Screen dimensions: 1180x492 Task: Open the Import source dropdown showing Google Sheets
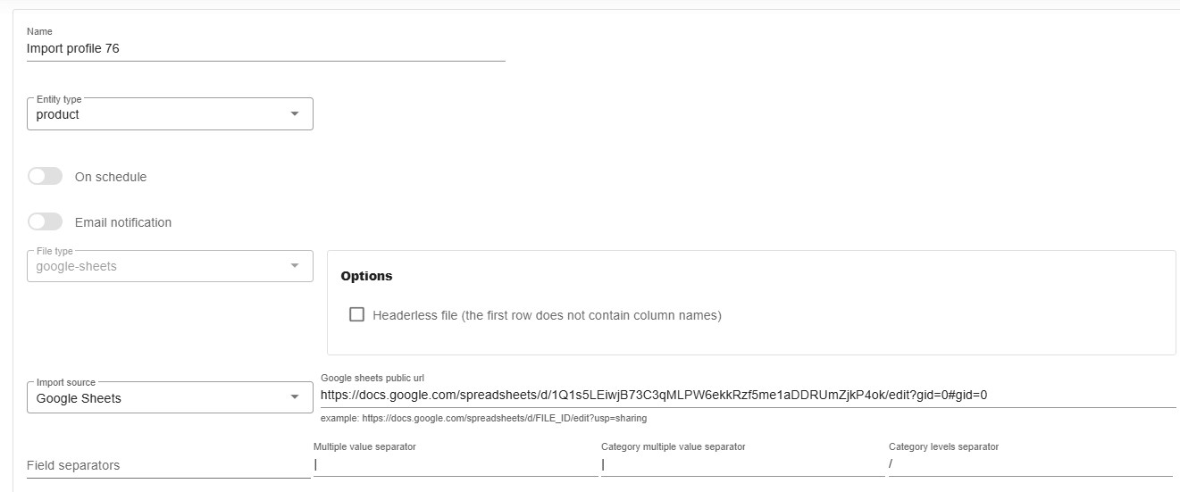(161, 398)
